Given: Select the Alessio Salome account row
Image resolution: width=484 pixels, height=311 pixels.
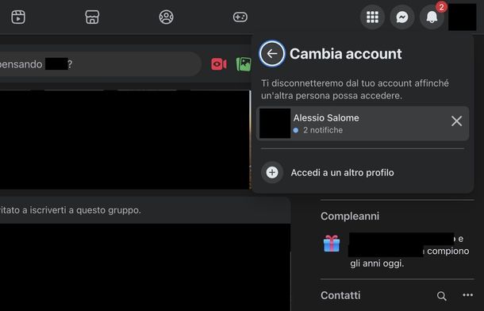Looking at the screenshot, I should click(363, 124).
